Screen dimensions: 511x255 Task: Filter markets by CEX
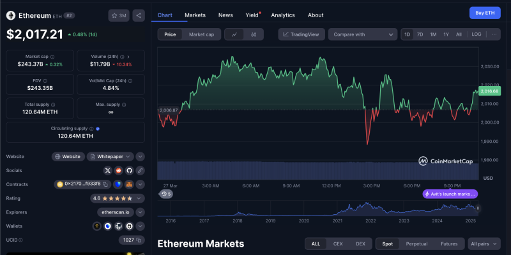point(338,244)
